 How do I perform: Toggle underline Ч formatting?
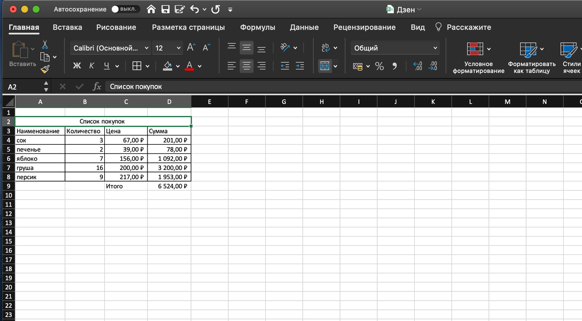[x=107, y=66]
